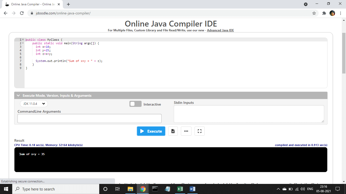Open the Chrome three-dot menu
Image resolution: width=346 pixels, height=194 pixels.
coord(340,13)
